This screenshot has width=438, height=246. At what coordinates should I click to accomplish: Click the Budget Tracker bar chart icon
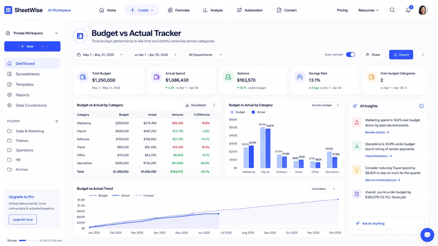80,36
